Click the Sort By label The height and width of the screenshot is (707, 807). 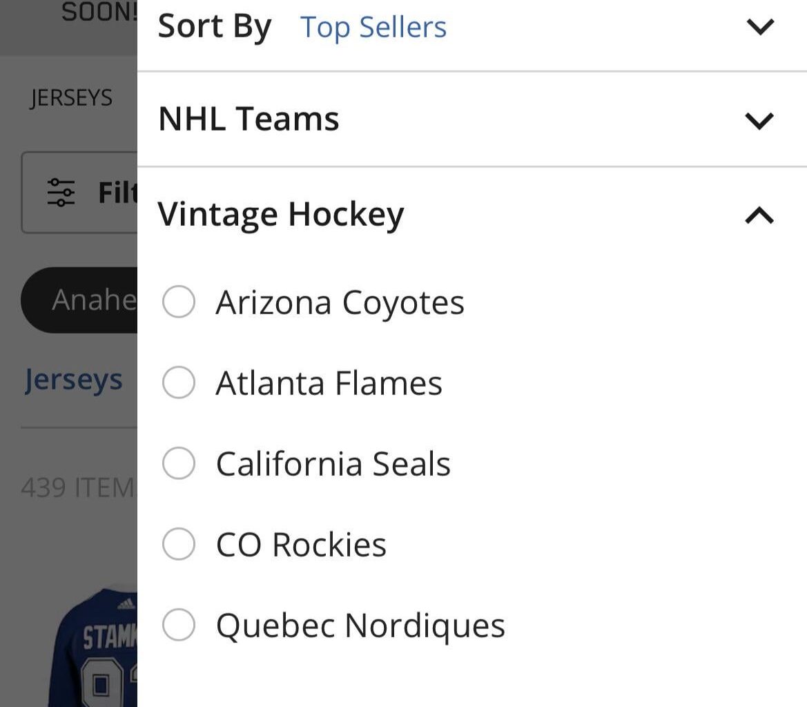(x=215, y=28)
